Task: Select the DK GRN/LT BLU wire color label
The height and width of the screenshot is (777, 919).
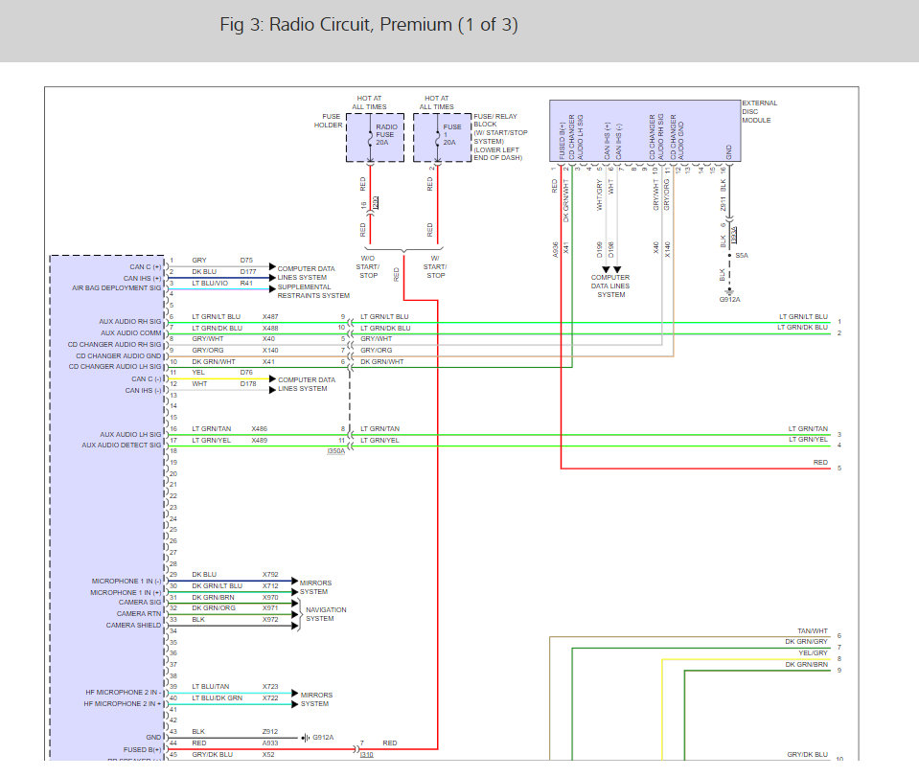Action: [x=217, y=586]
